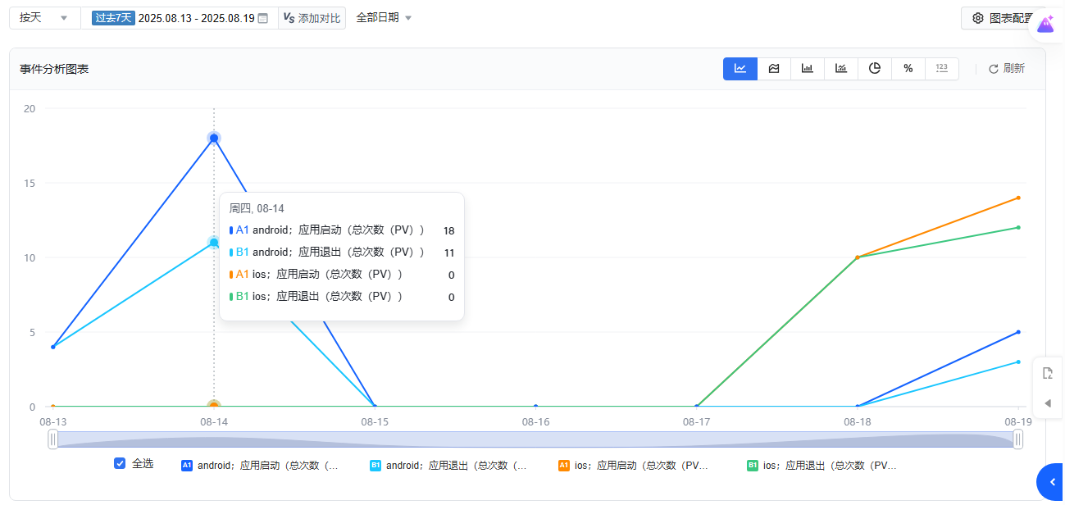
Task: Toggle the android 应用启动 legend series
Action: click(259, 466)
